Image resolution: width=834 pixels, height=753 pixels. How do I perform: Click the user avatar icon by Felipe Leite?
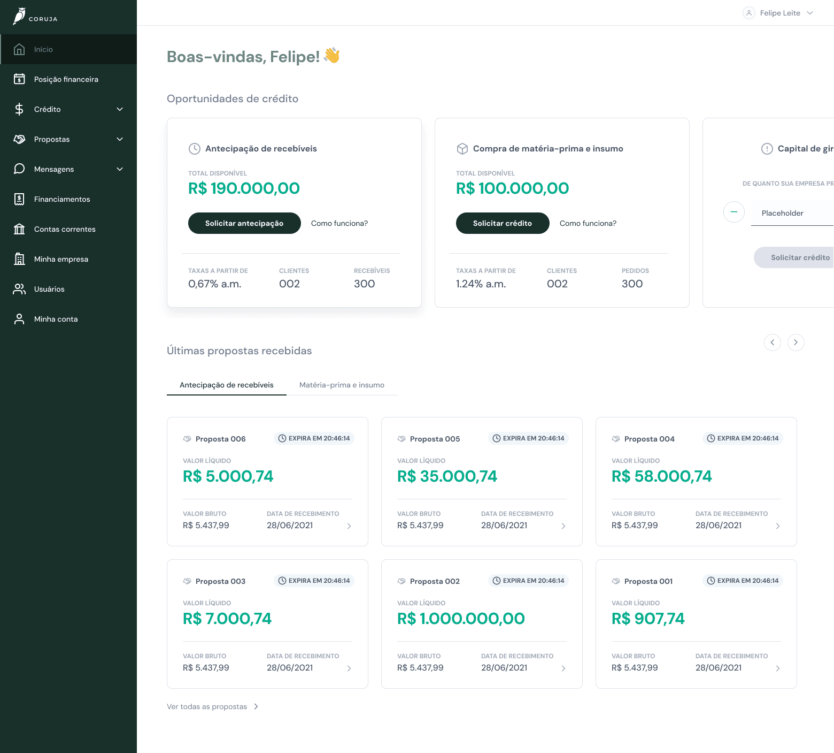[x=749, y=13]
